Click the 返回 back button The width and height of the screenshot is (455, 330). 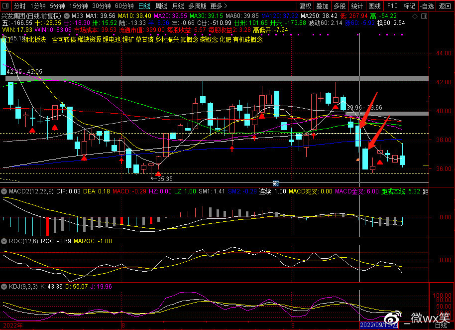click(x=445, y=6)
